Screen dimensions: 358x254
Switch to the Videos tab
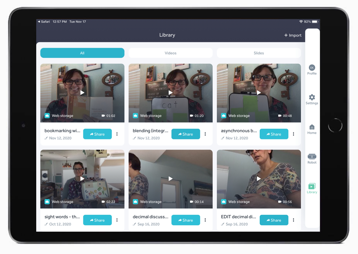(170, 53)
